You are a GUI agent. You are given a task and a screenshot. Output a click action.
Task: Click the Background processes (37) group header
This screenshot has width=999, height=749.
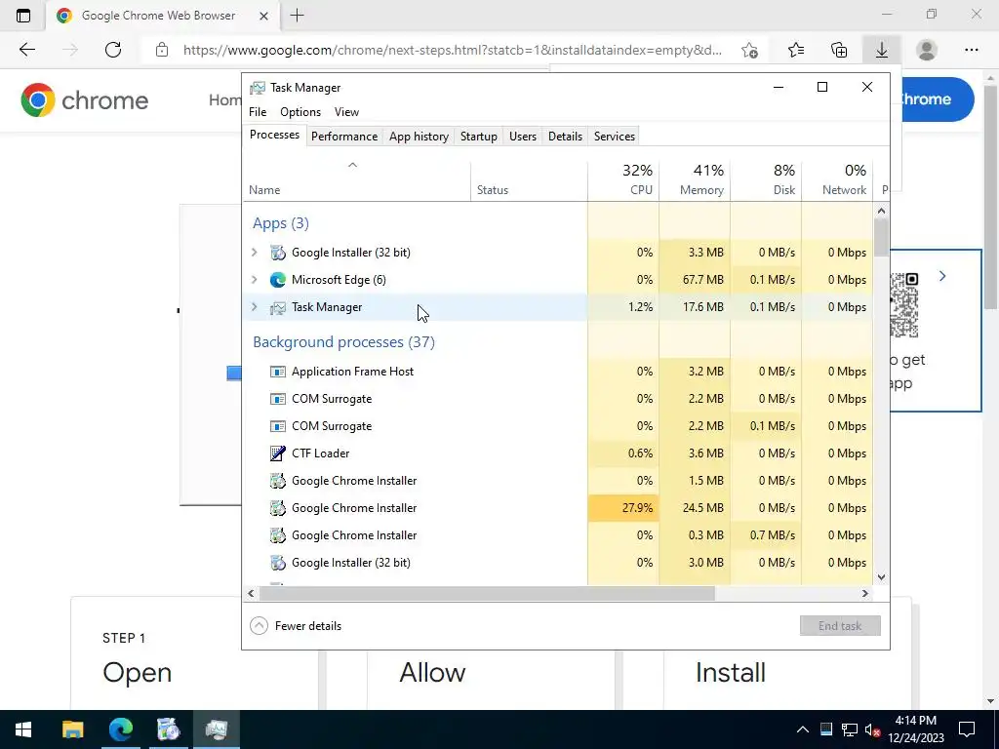pos(344,342)
